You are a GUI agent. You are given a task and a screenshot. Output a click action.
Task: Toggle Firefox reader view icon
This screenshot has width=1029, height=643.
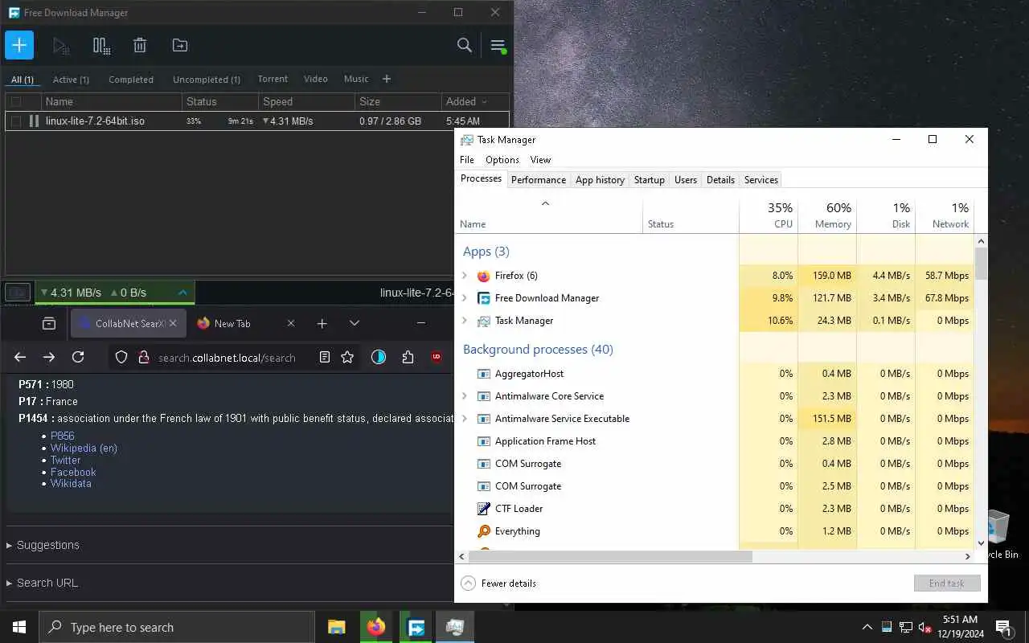click(325, 358)
